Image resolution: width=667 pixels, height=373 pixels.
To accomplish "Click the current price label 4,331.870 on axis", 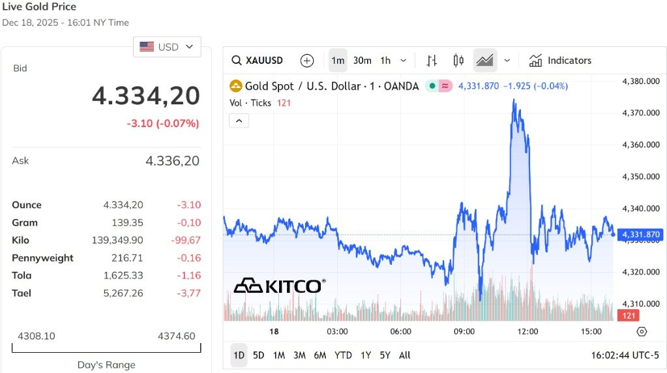I will click(x=640, y=234).
